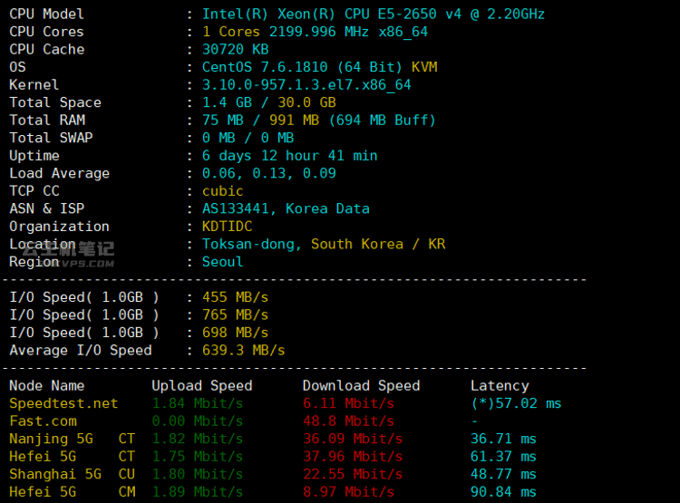Click the CPU Model label
Image resolution: width=680 pixels, height=503 pixels.
pos(47,15)
